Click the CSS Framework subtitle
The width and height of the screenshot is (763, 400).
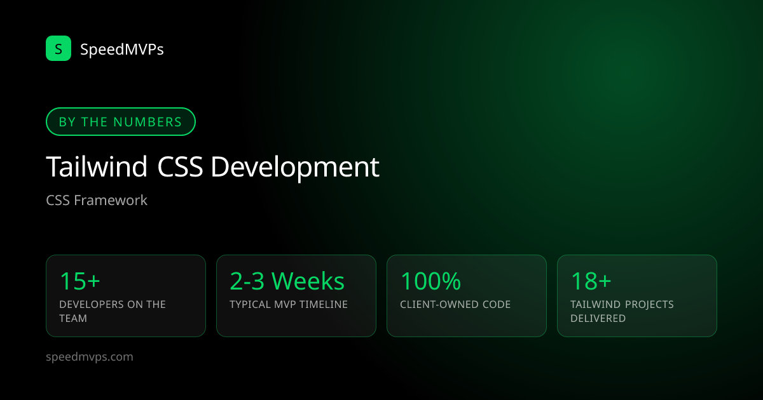97,200
